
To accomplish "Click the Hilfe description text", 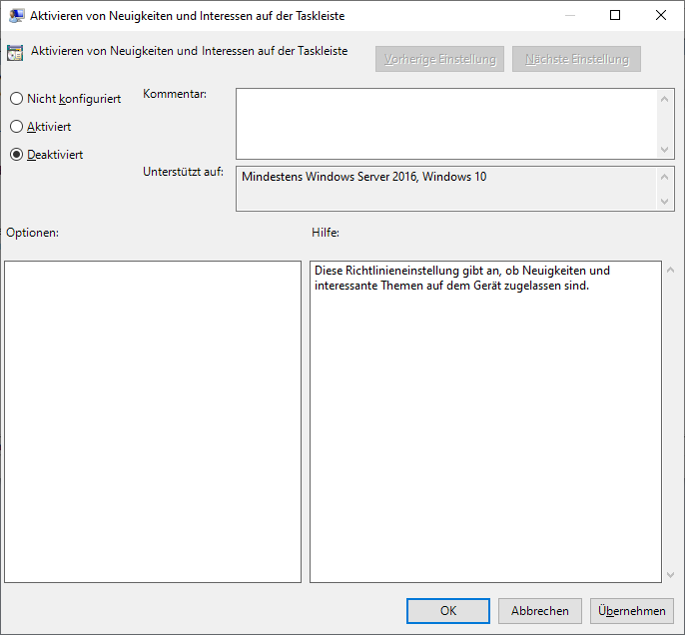I will 461,278.
